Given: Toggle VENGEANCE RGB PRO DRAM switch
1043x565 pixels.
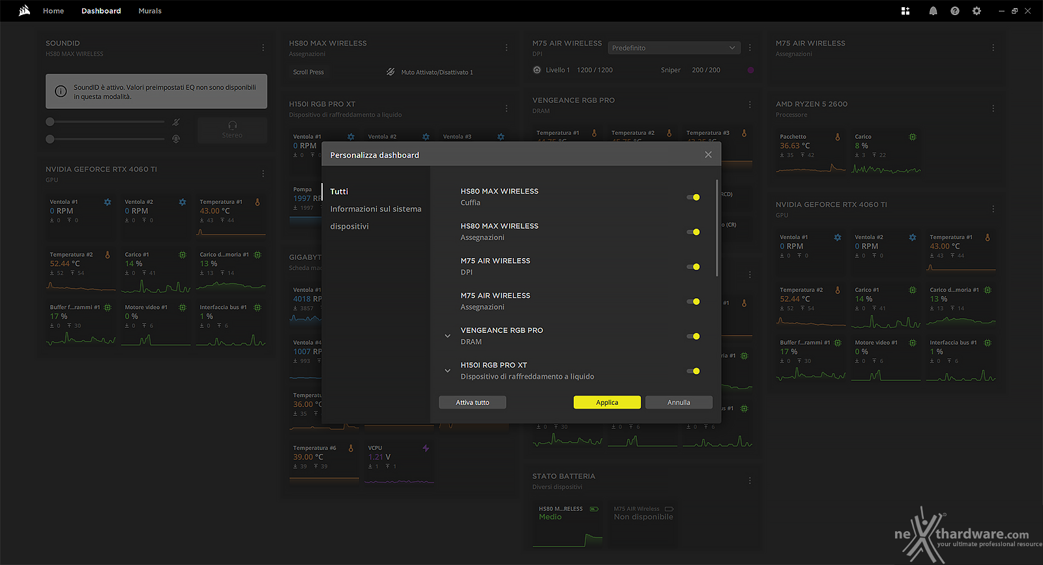Looking at the screenshot, I should (694, 336).
